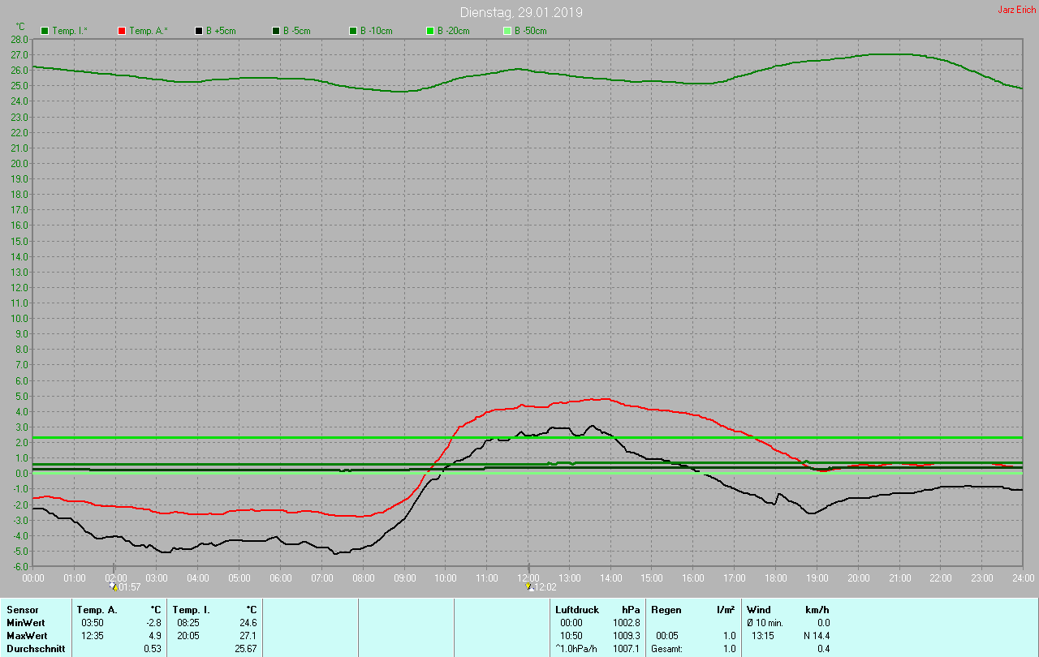This screenshot has width=1039, height=657.
Task: Select the Regen header in statistics table
Action: pyautogui.click(x=665, y=609)
